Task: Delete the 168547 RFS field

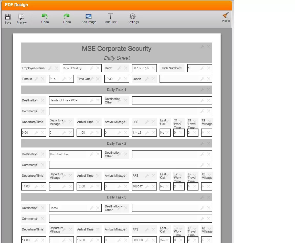Action: 153,186
